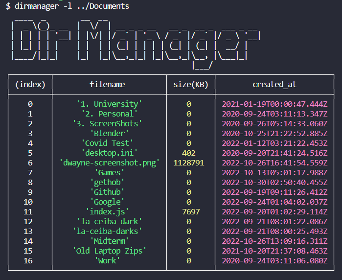The height and width of the screenshot is (280, 342).
Task: Click the size value in the Work row
Action: pos(189,261)
